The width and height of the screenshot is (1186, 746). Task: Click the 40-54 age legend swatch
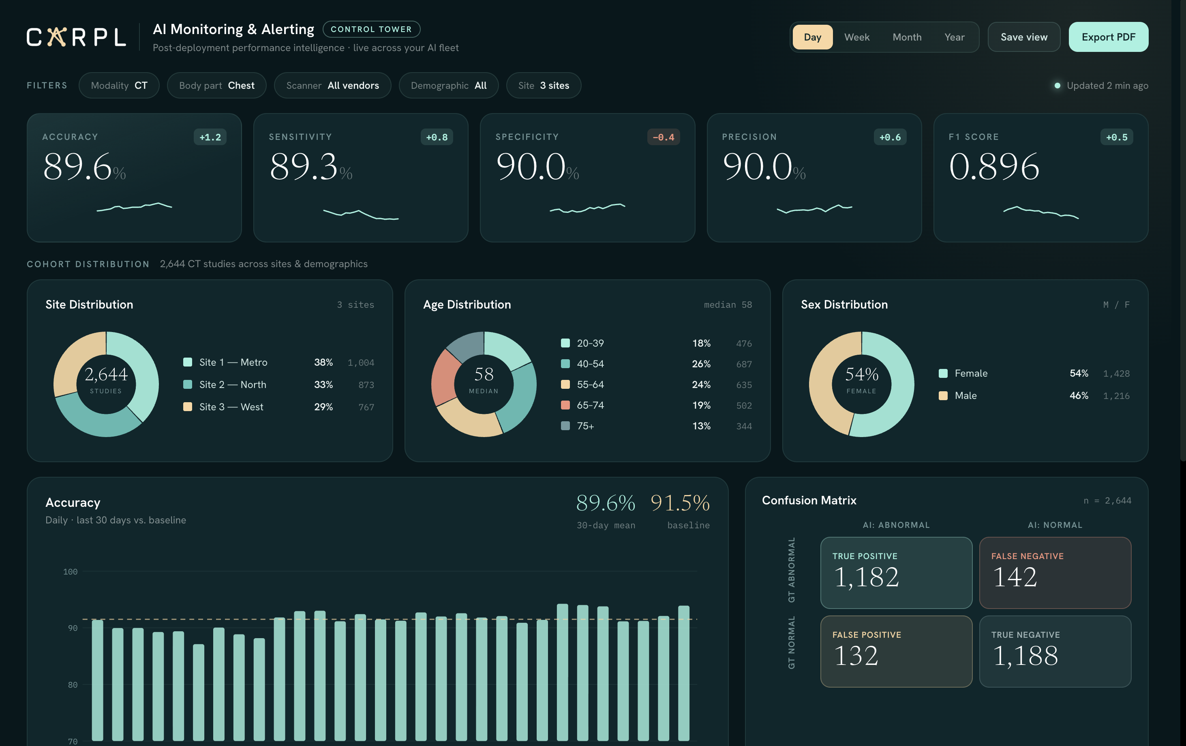point(565,364)
